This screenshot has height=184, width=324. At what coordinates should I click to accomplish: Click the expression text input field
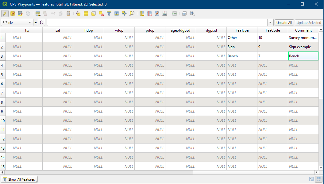(157, 23)
